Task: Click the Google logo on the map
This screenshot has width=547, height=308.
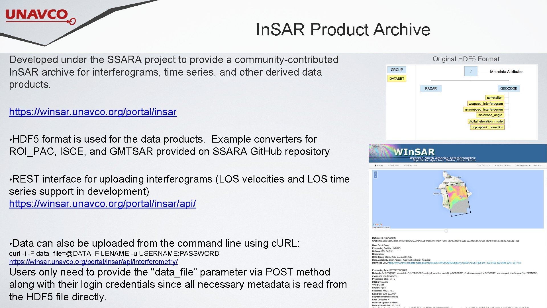Action: click(378, 224)
